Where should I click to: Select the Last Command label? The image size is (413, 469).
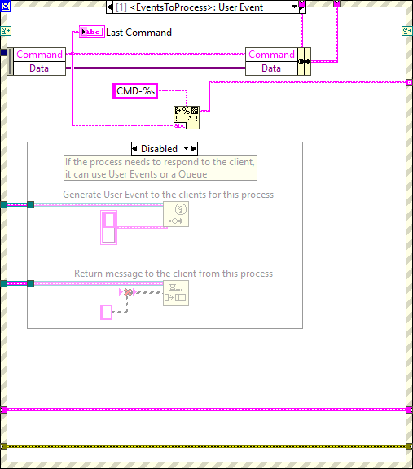(138, 33)
